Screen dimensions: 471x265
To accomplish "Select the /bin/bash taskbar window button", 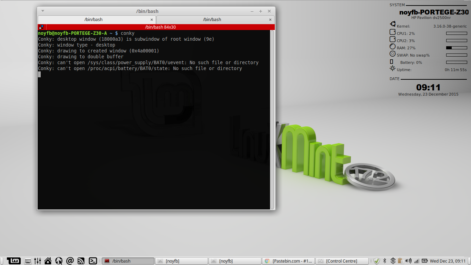I will [x=128, y=261].
